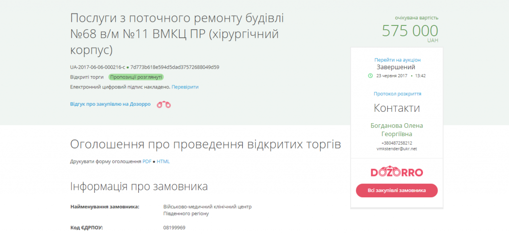Click the tender ID UA-2017-06-06-000216-c
The image size is (509, 235).
click(x=97, y=67)
